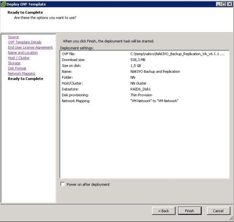Click the Back button
Viewport: 234px width, 222px height.
(x=163, y=211)
